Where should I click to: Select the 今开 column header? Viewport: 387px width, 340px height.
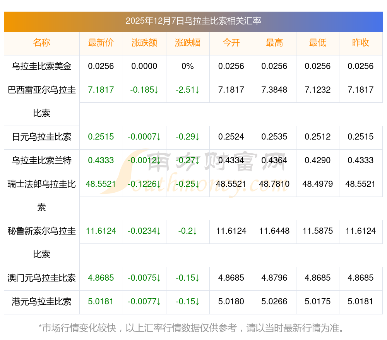pyautogui.click(x=231, y=43)
